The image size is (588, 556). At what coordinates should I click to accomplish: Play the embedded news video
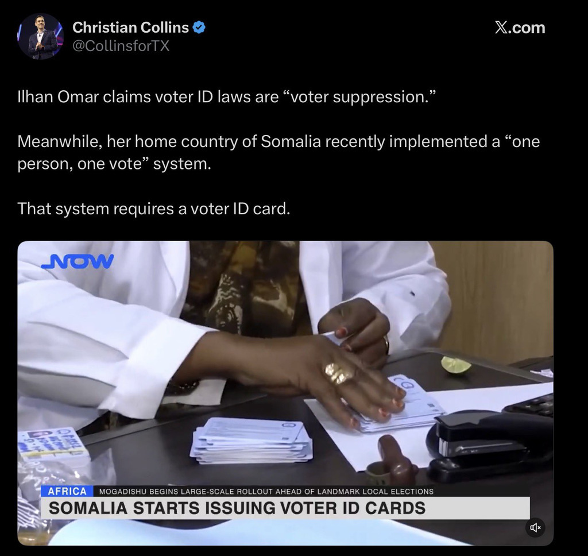[285, 393]
